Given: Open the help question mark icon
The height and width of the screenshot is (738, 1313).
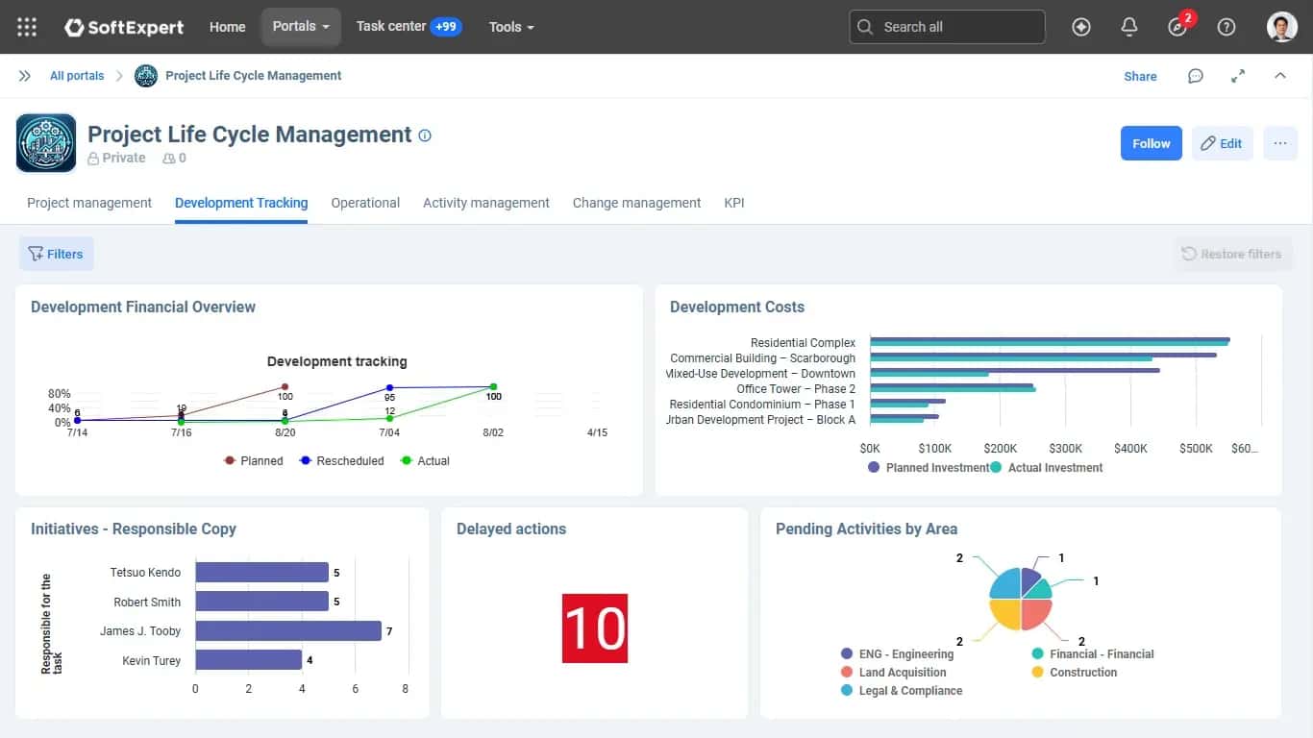Looking at the screenshot, I should point(1226,27).
